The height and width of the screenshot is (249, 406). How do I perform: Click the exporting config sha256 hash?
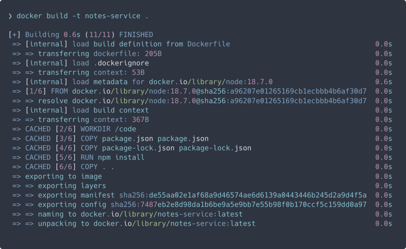(238, 205)
